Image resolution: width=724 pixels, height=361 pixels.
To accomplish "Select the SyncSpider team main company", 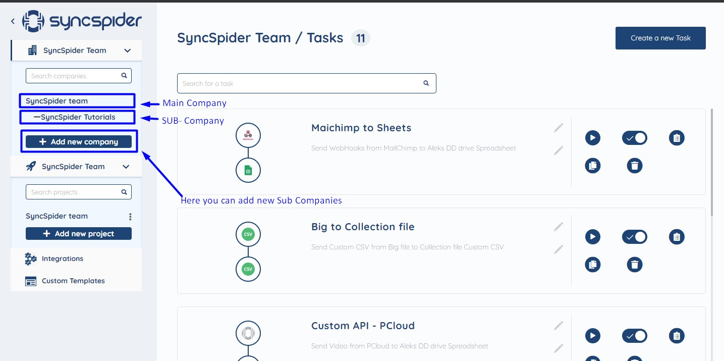I will click(57, 101).
